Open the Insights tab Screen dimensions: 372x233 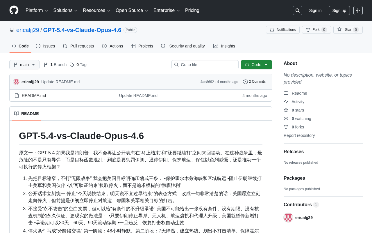(x=224, y=46)
